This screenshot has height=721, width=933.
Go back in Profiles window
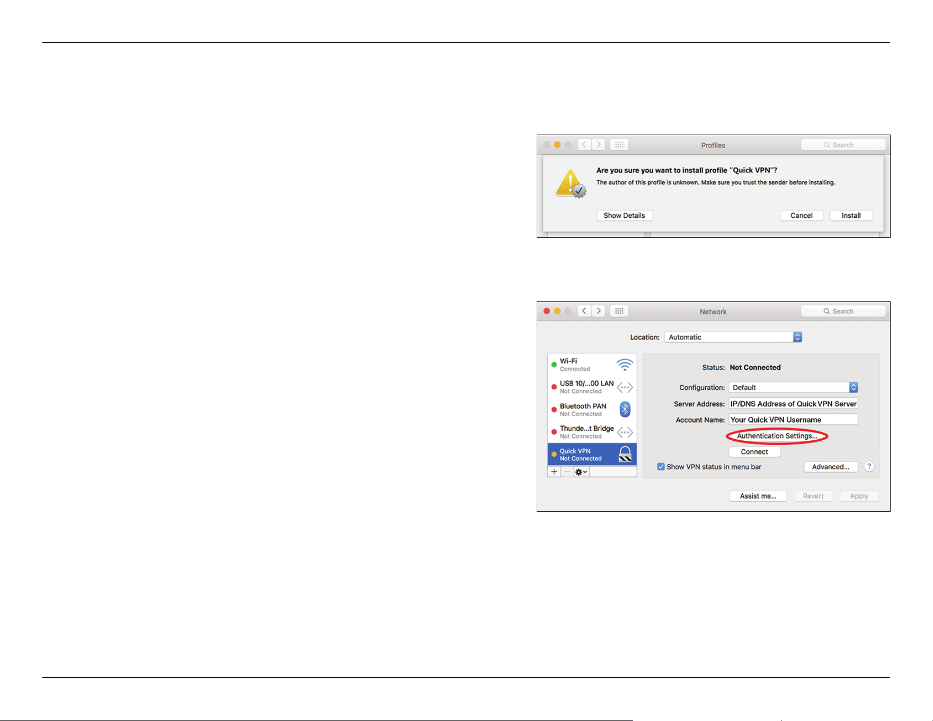click(584, 145)
